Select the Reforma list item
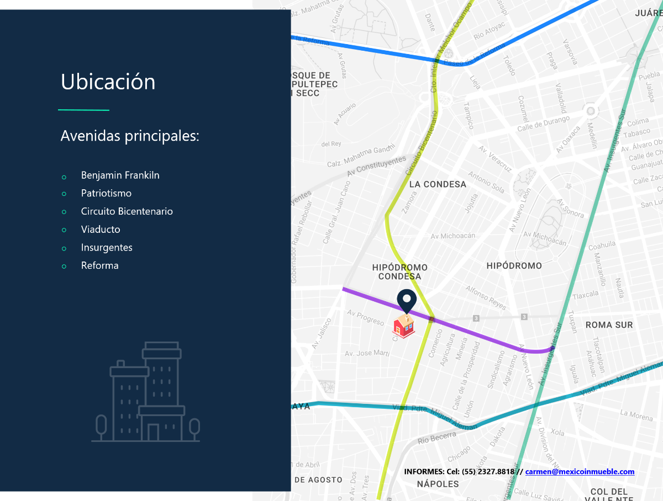 tap(99, 265)
